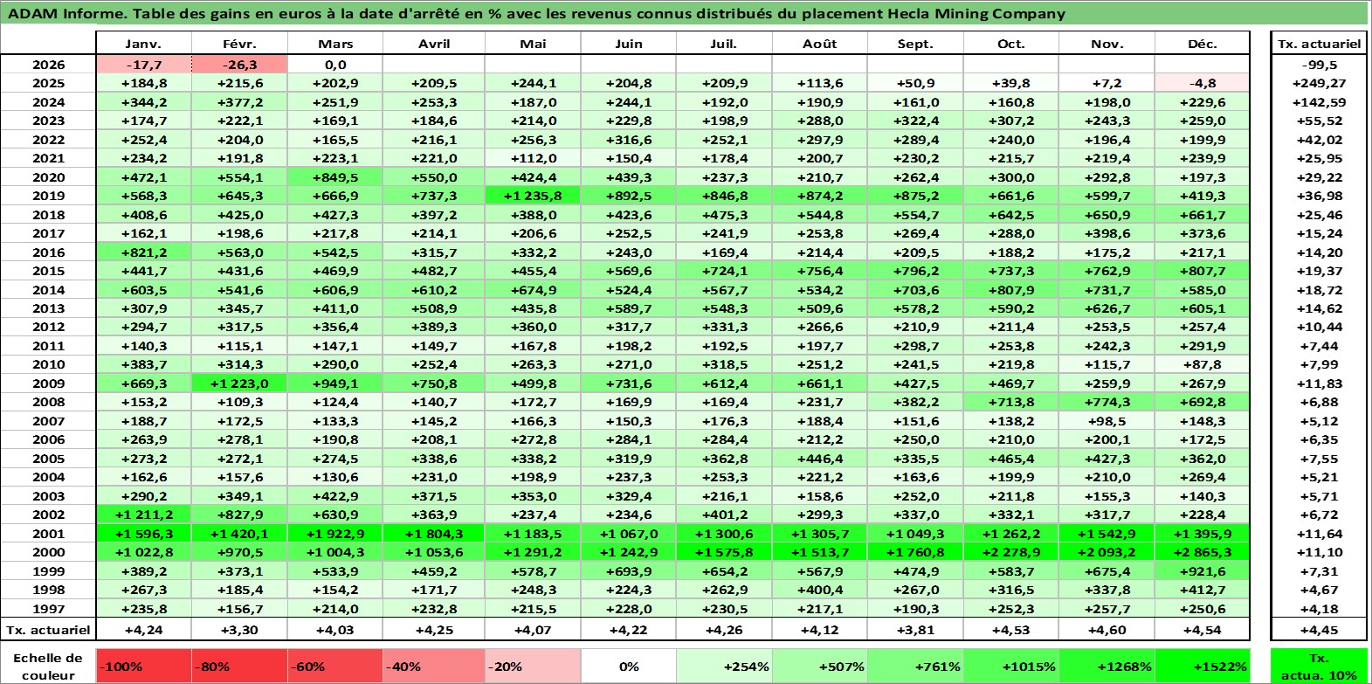Select the '+98,5' November 2007 cell
The height and width of the screenshot is (684, 1372).
coord(1107,421)
